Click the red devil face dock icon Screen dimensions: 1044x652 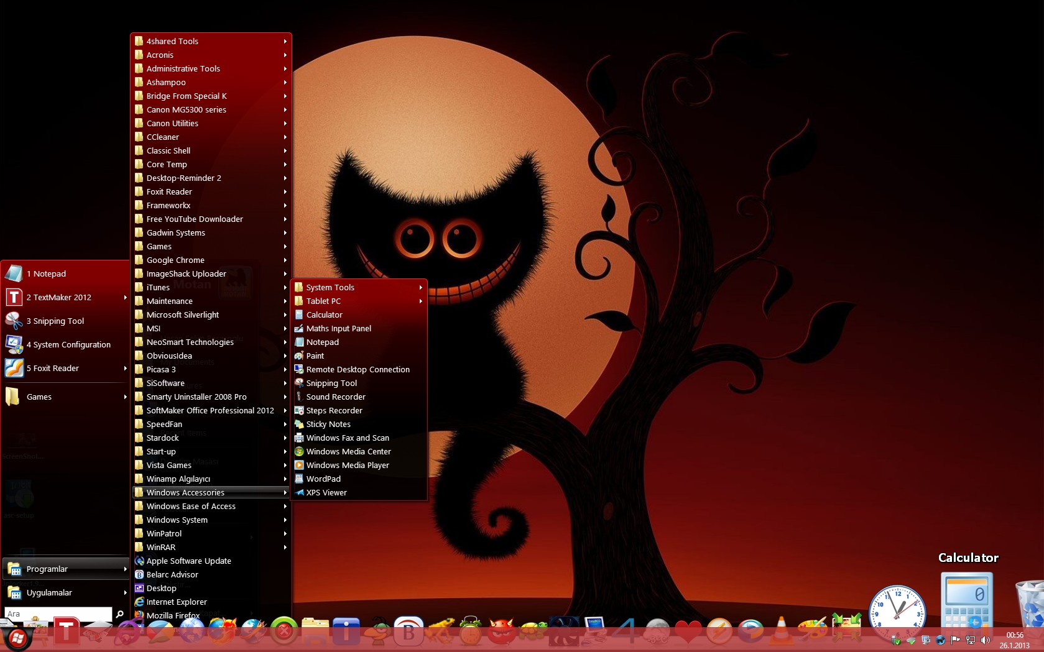502,631
